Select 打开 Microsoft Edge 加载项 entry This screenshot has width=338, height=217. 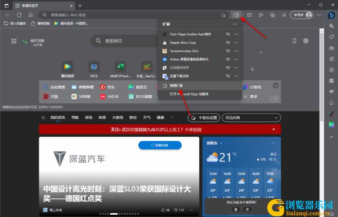click(x=200, y=94)
